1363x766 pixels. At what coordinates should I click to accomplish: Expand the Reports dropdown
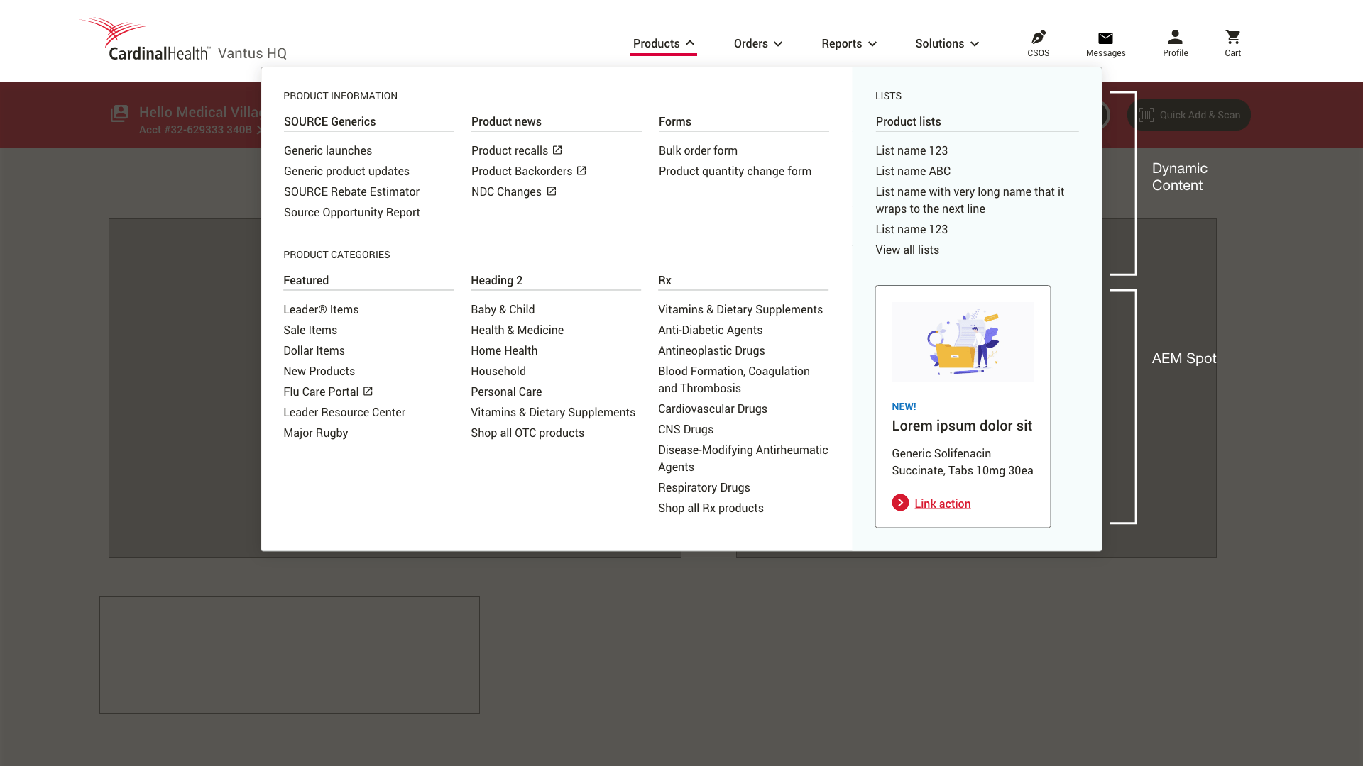pyautogui.click(x=849, y=44)
